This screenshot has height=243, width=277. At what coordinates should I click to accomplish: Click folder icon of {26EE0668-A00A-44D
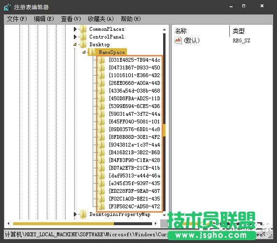(101, 83)
